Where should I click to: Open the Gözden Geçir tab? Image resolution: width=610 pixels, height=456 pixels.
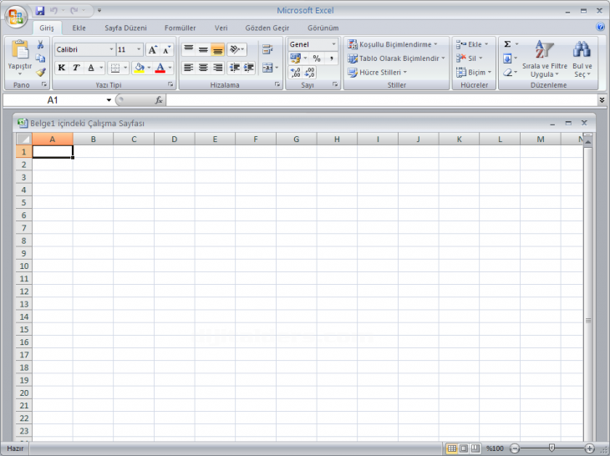[267, 28]
